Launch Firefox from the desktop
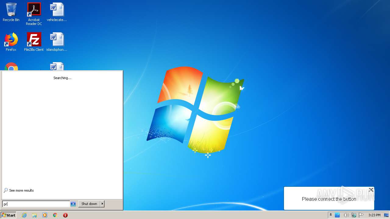Screen dimensions: 390x219 click(x=11, y=42)
